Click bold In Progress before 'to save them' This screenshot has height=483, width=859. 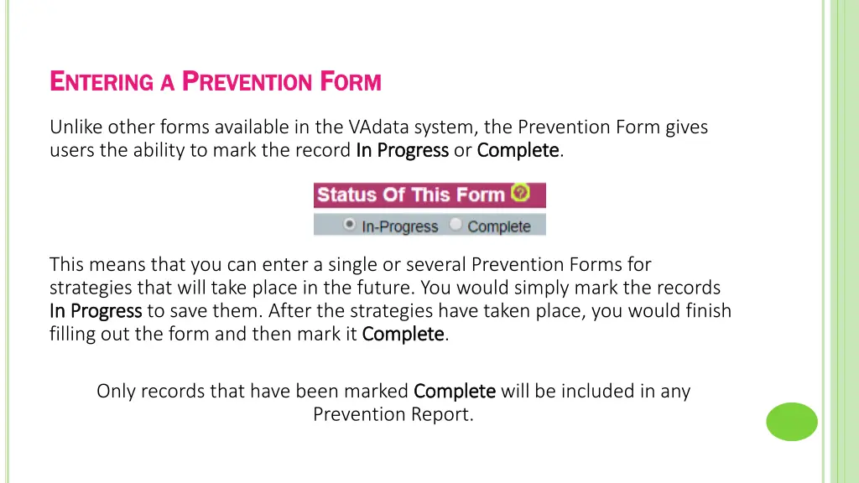click(x=96, y=311)
